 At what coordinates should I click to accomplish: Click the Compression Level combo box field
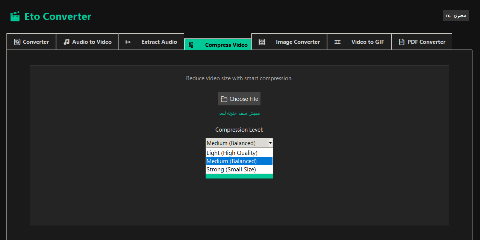click(x=239, y=143)
